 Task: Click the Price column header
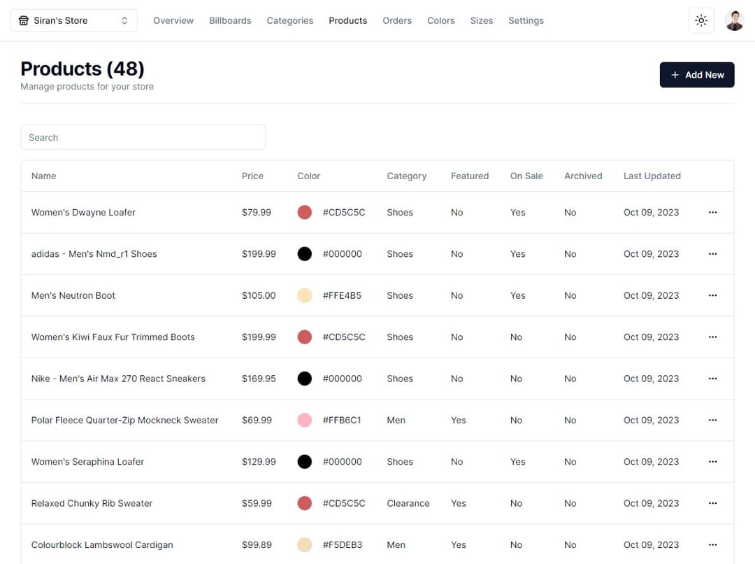(252, 176)
